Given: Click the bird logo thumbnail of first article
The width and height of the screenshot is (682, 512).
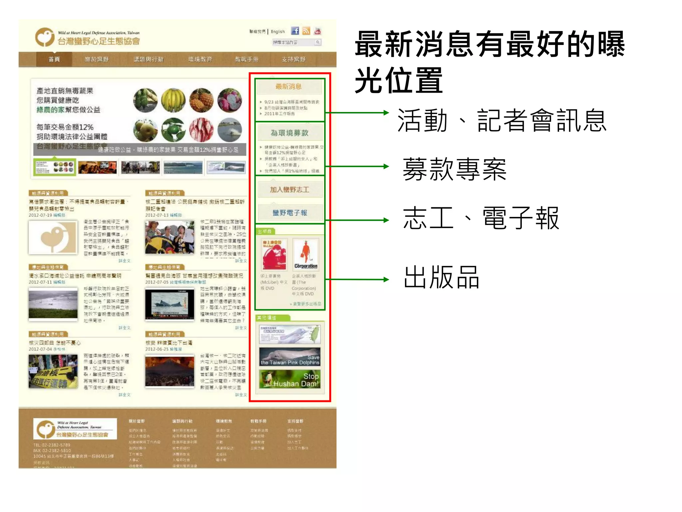Looking at the screenshot, I should click(53, 237).
